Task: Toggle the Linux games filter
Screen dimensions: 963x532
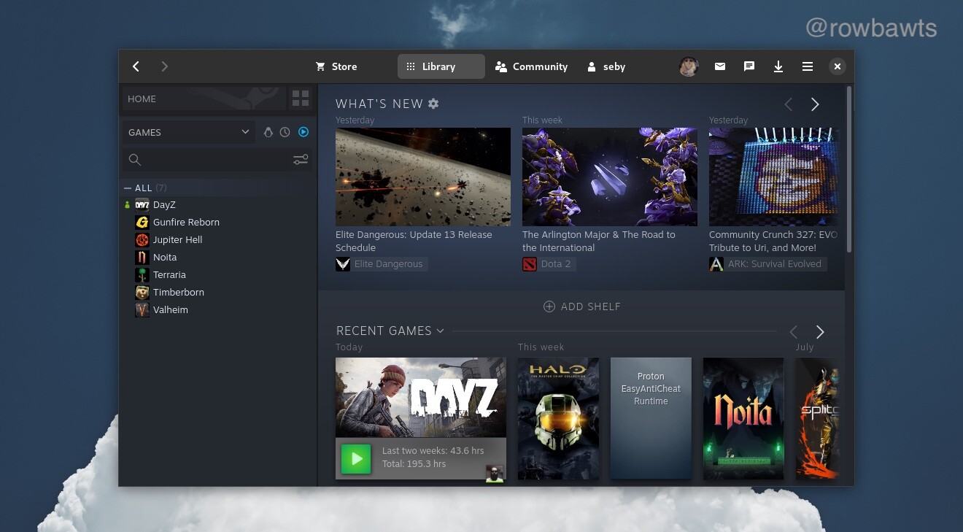Action: [x=268, y=132]
